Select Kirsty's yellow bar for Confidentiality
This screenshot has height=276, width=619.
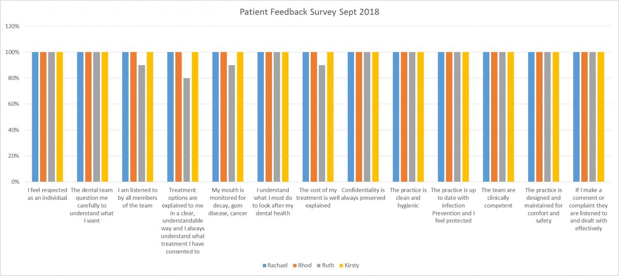coord(376,117)
